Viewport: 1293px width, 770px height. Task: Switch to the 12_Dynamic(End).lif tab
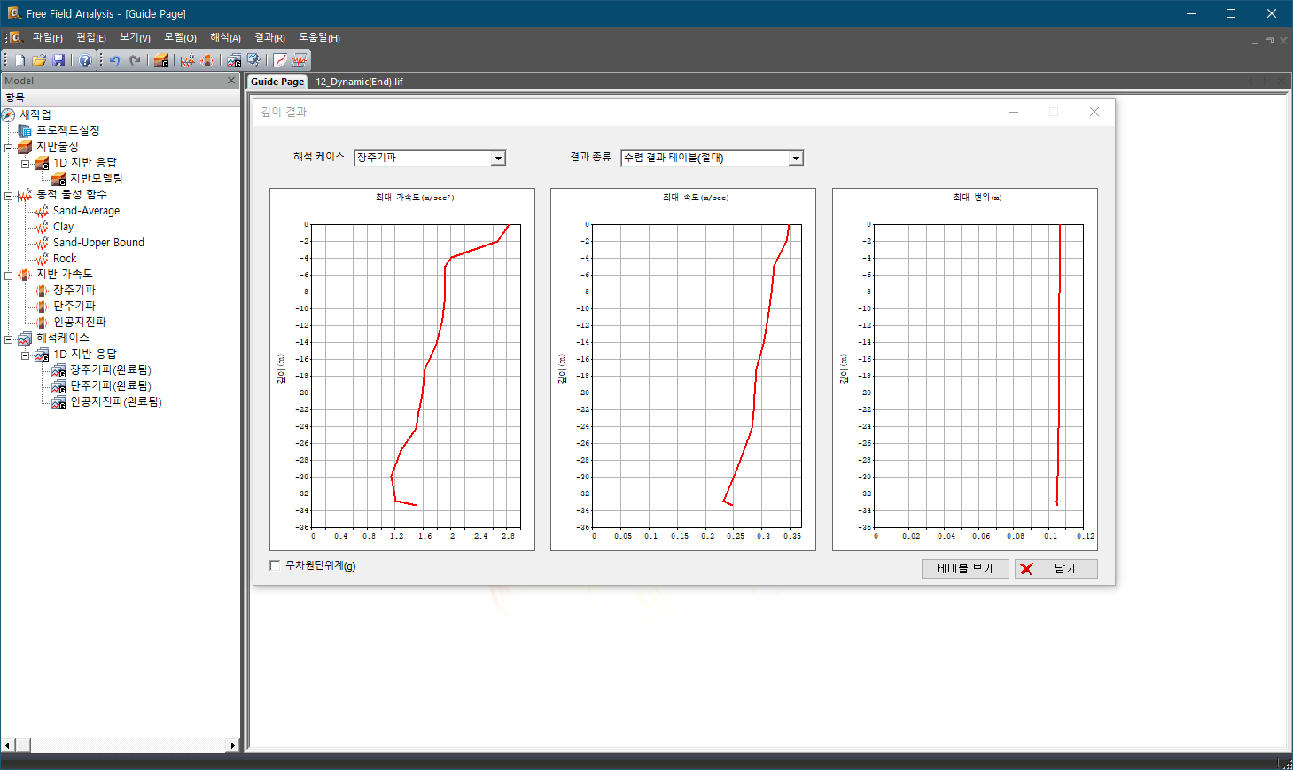pyautogui.click(x=359, y=82)
